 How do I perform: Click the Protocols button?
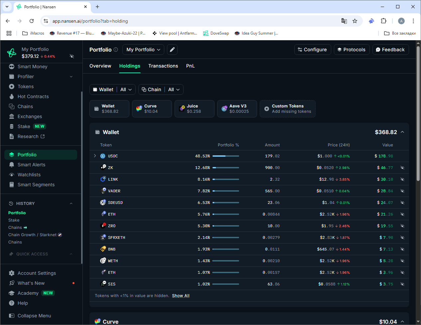351,50
